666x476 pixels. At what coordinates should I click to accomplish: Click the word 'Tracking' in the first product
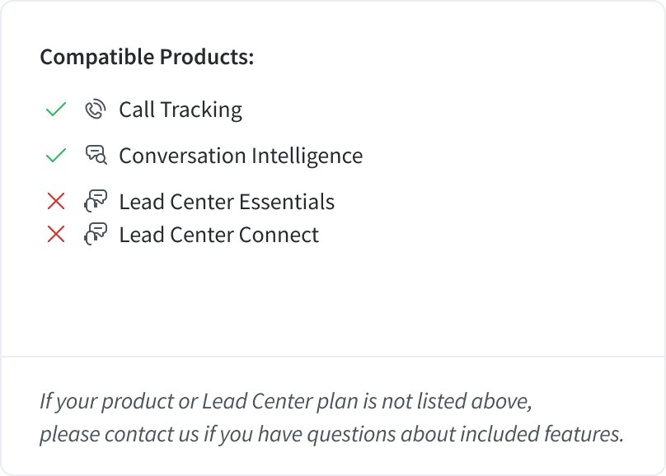point(201,110)
